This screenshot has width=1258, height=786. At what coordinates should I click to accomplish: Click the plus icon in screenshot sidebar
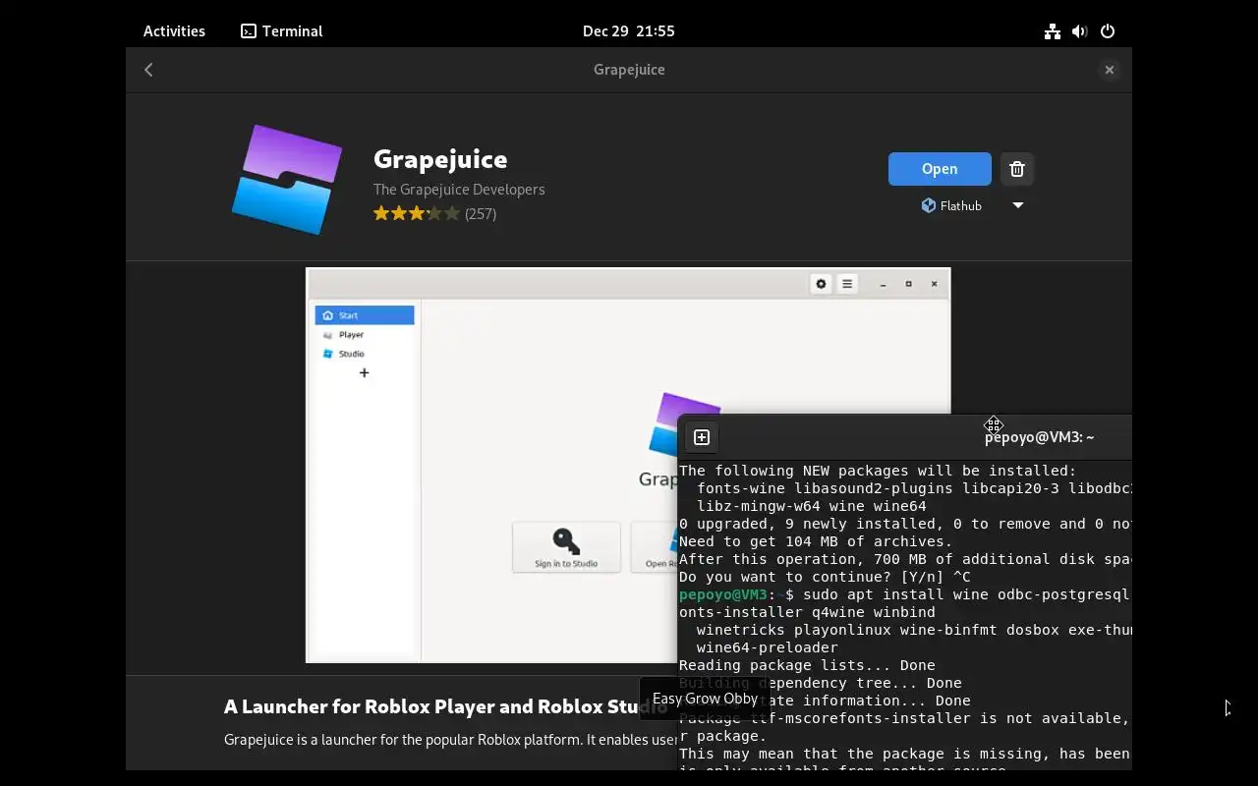point(364,372)
